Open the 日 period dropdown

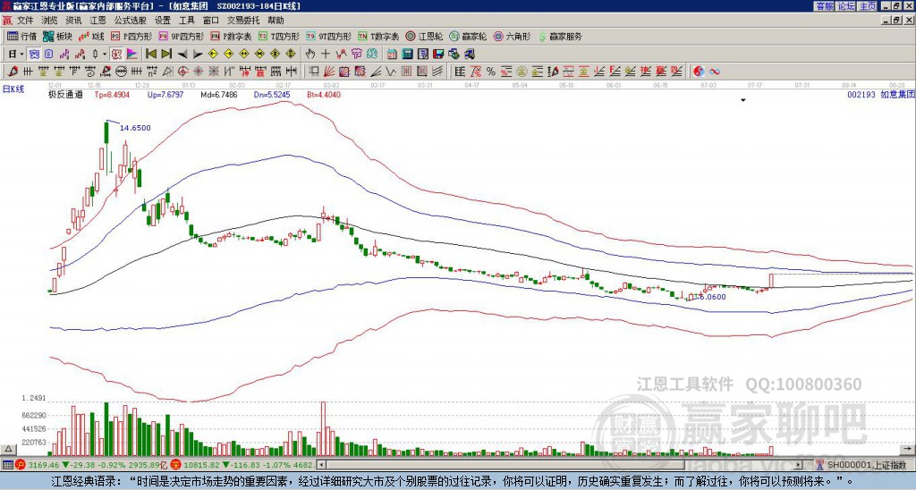(16, 55)
